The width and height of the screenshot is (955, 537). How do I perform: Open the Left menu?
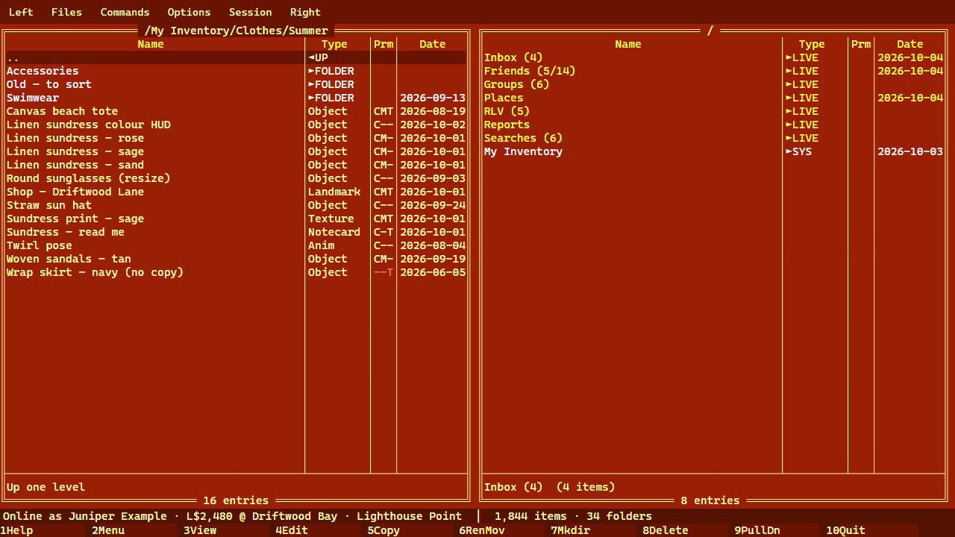pyautogui.click(x=21, y=12)
